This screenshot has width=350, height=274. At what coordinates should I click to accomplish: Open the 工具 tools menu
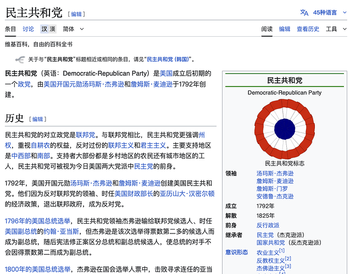(x=335, y=29)
